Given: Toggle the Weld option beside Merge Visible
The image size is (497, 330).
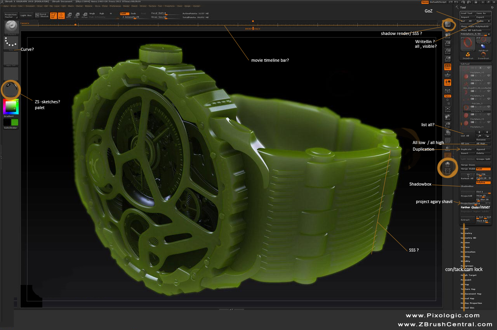Looking at the screenshot, I should pyautogui.click(x=483, y=169).
